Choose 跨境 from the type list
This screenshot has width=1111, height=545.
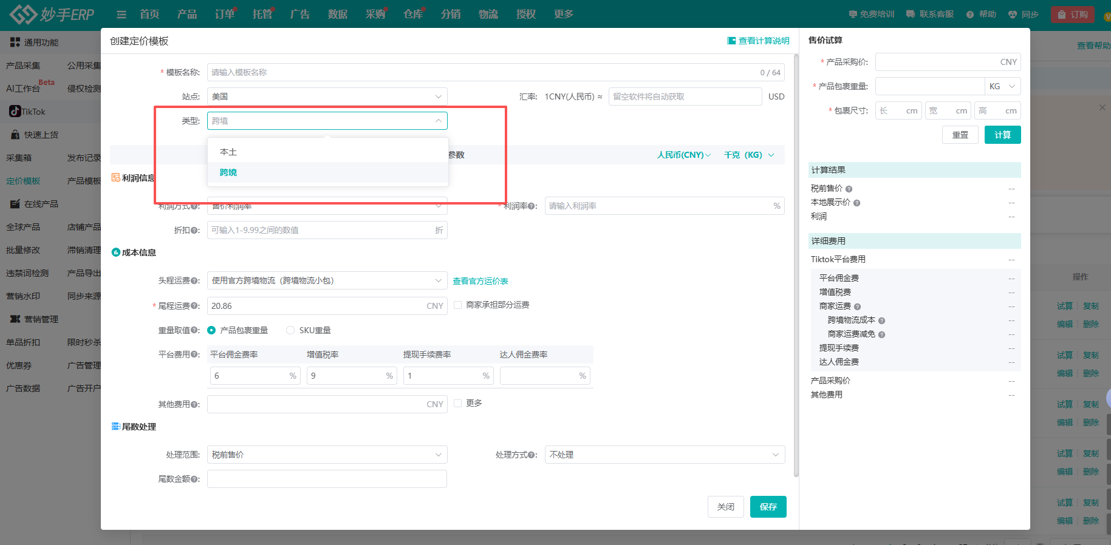[x=328, y=172]
